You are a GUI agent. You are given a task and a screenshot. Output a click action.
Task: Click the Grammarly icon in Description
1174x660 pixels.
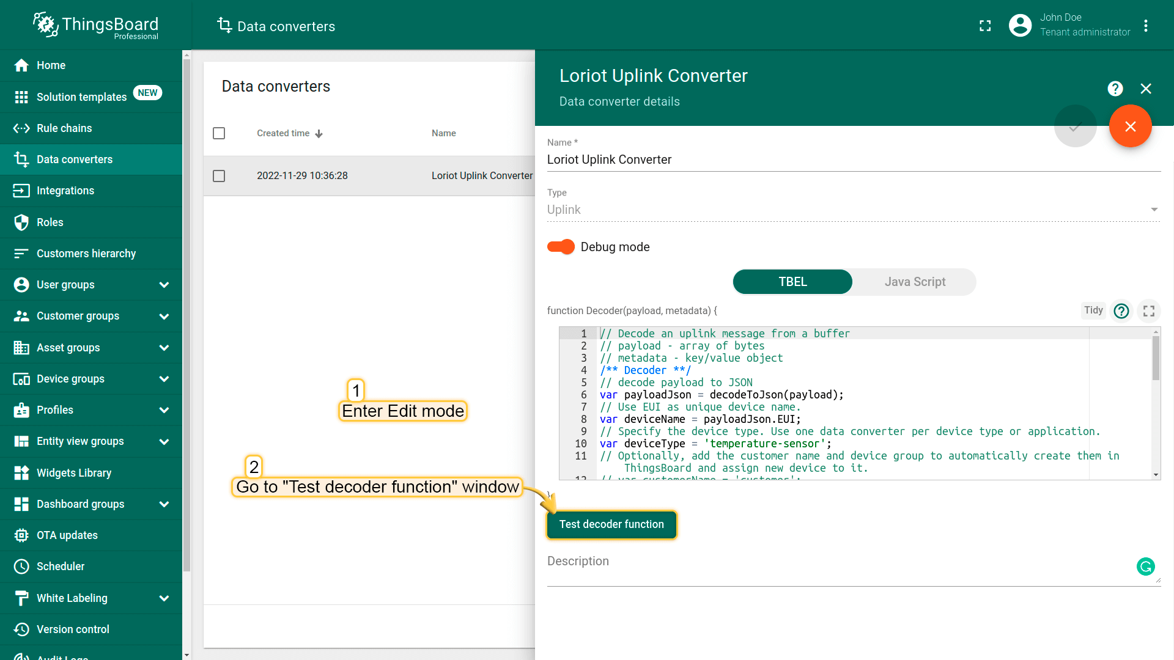click(x=1145, y=566)
